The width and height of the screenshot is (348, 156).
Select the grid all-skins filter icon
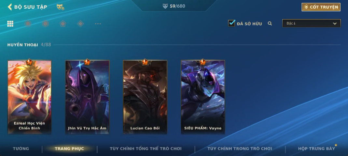[10, 24]
